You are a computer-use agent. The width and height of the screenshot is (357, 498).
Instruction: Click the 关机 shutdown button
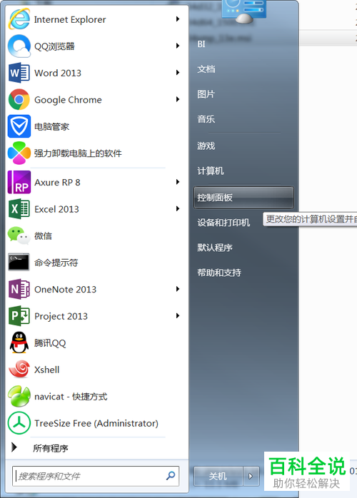click(x=218, y=476)
